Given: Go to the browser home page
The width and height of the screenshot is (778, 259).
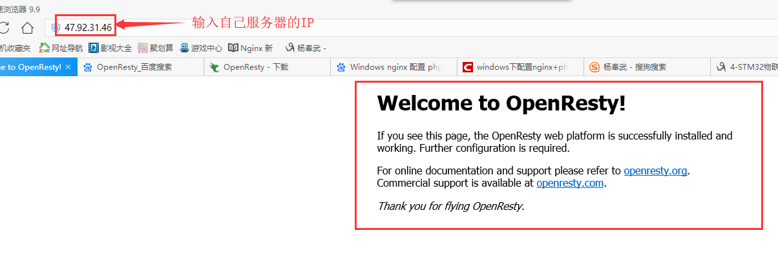Looking at the screenshot, I should pos(27,27).
